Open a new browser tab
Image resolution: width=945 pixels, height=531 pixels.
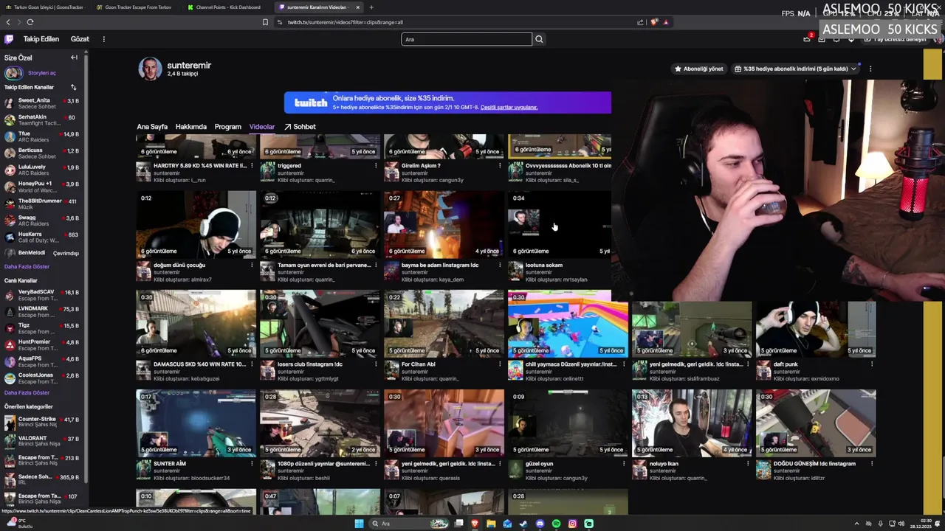[371, 7]
